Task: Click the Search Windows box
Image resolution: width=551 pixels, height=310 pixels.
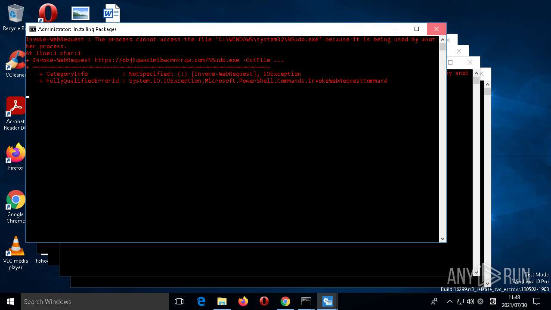Action: point(95,301)
